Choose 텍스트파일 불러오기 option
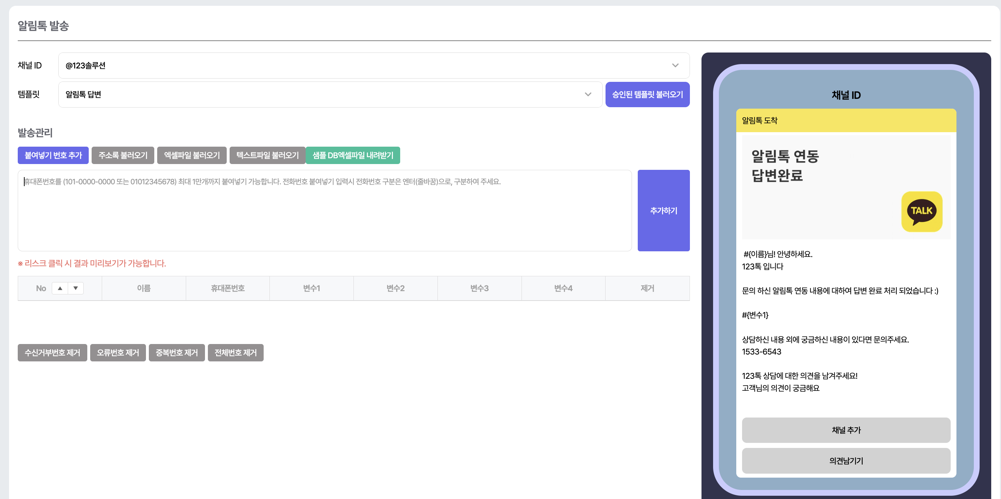1001x499 pixels. (267, 155)
